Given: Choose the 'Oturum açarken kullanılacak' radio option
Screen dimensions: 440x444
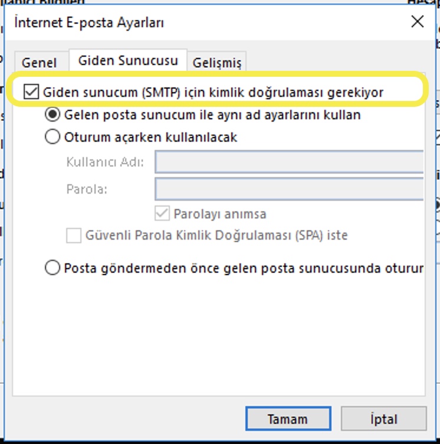Looking at the screenshot, I should 53,137.
